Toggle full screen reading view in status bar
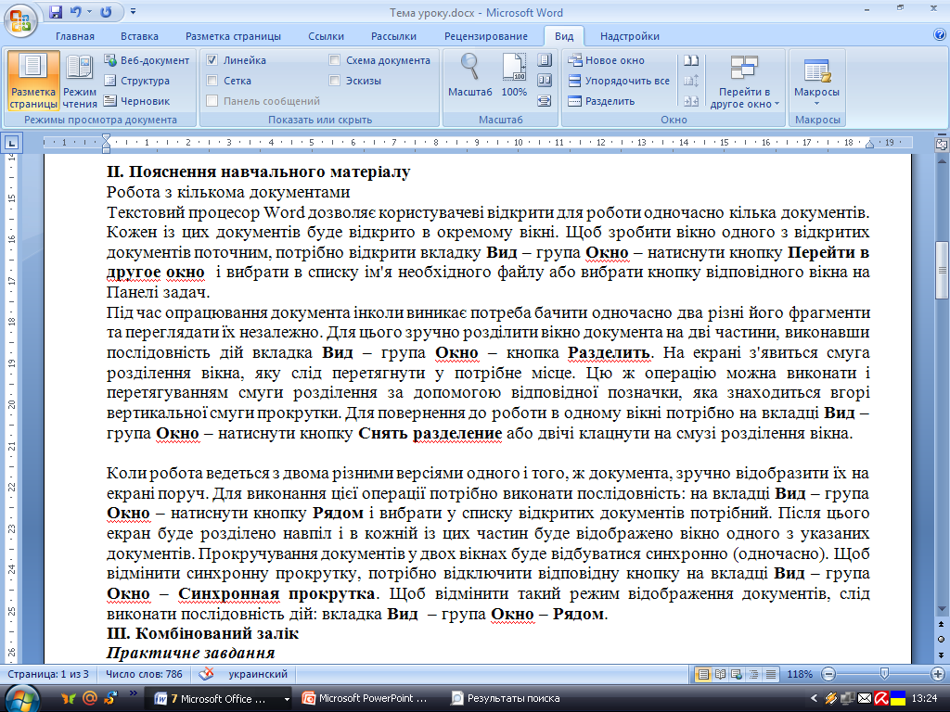The width and height of the screenshot is (950, 712). [720, 674]
